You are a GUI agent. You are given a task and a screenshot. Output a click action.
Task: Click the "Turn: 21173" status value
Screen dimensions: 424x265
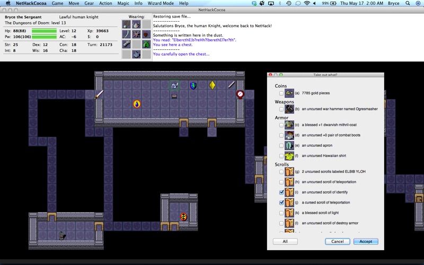pyautogui.click(x=100, y=45)
